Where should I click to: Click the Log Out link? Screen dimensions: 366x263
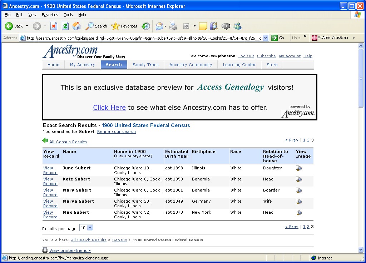[246, 56]
